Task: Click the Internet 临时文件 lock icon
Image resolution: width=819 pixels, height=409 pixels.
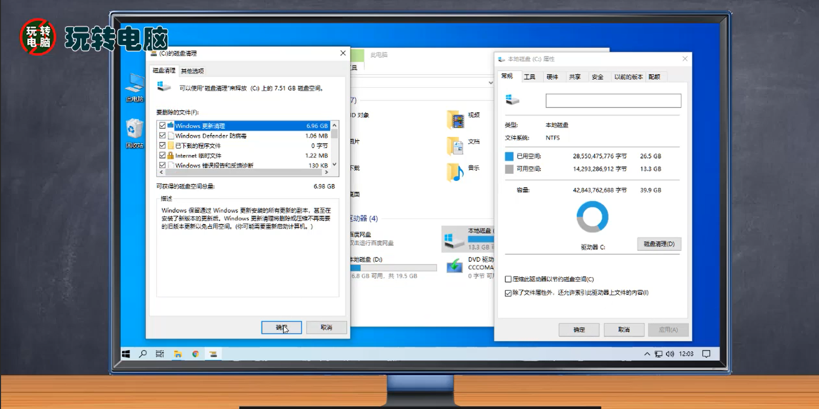Action: 170,155
